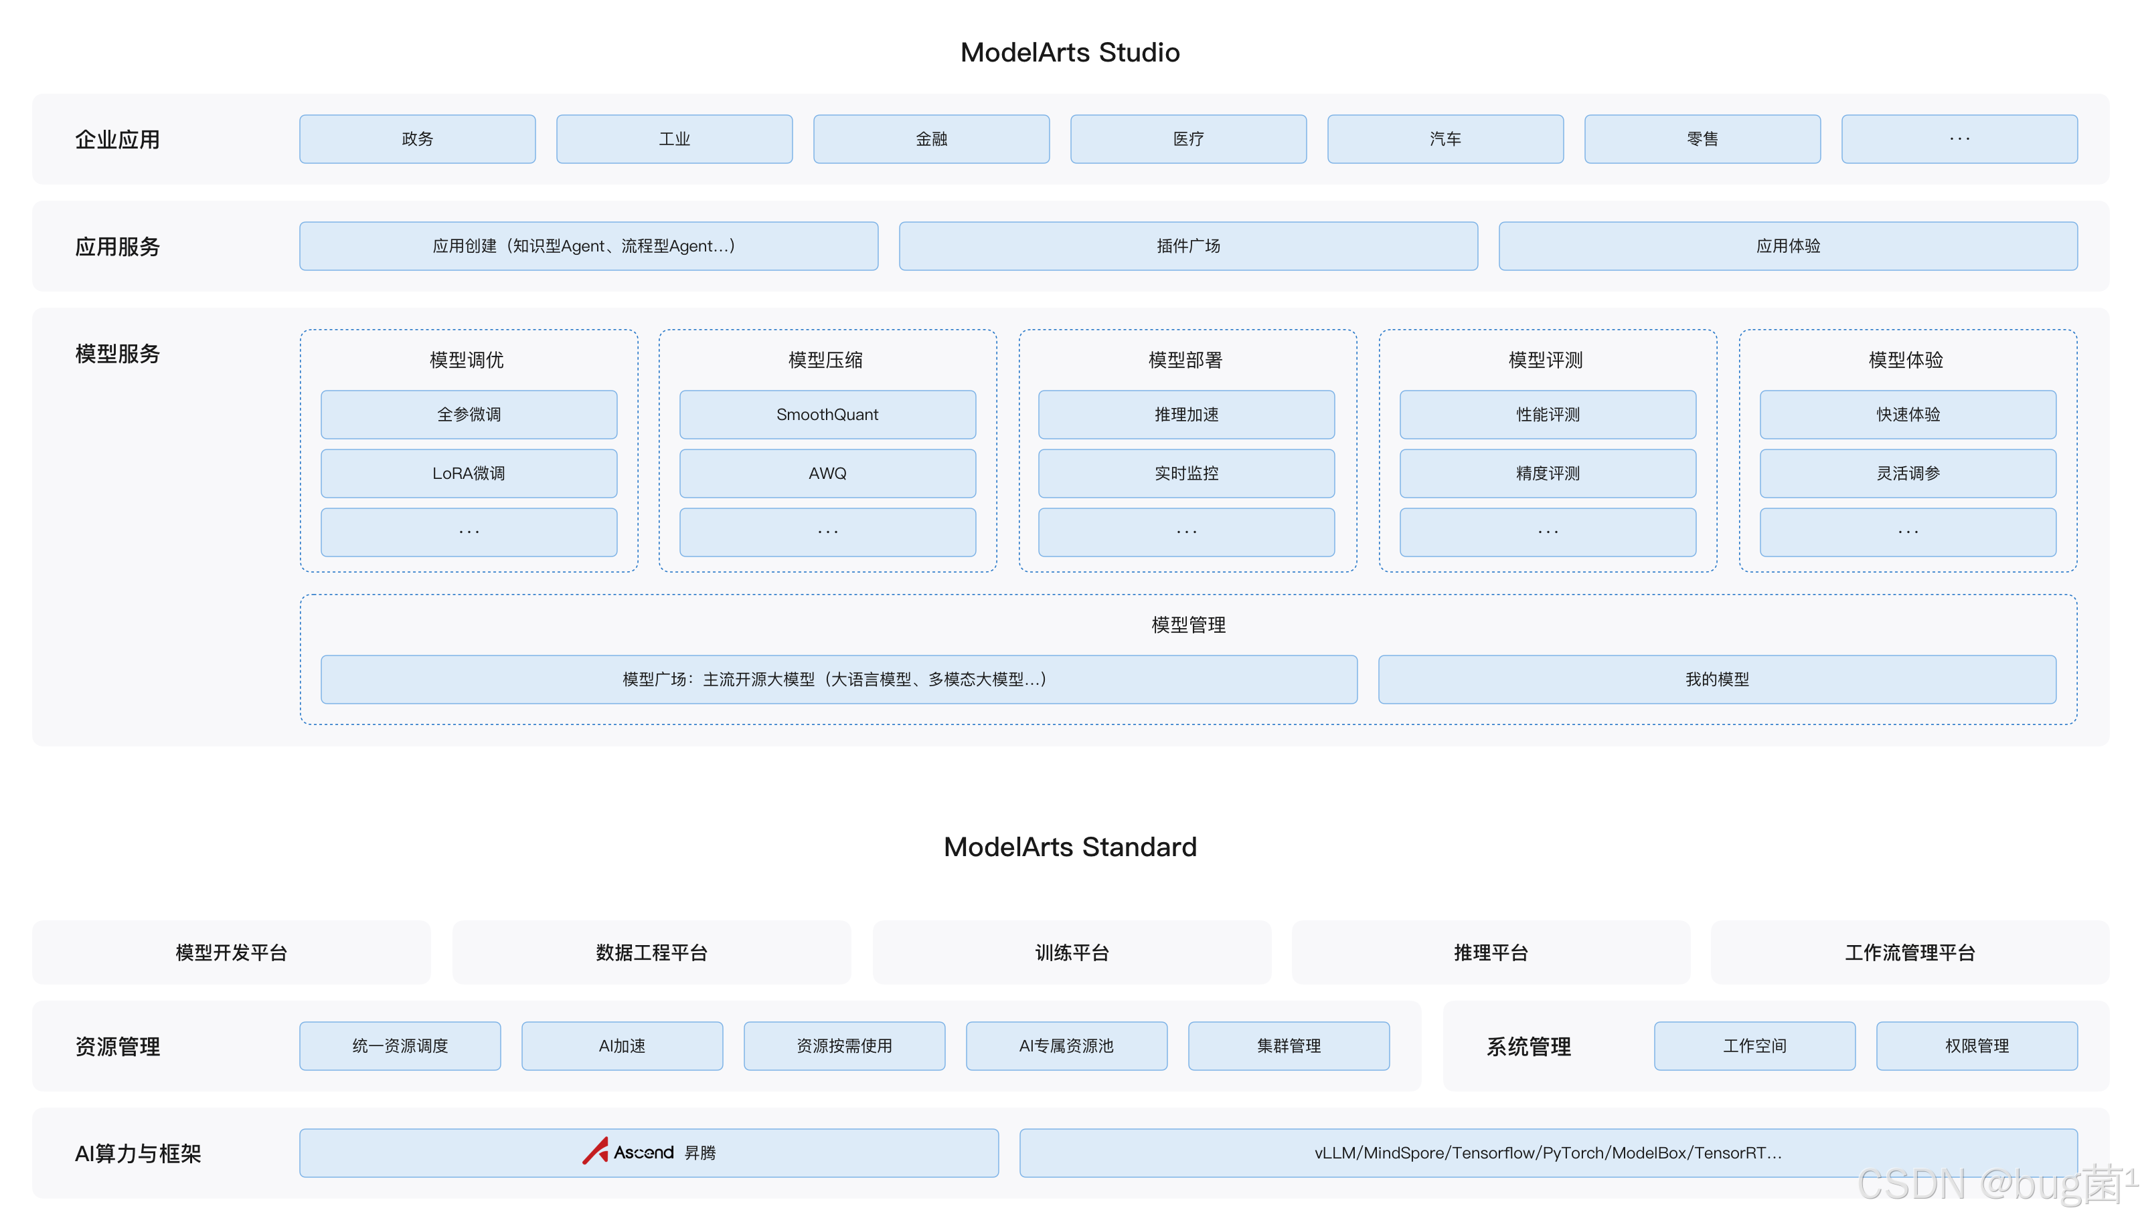Click the LoRA微调 box
Image resolution: width=2142 pixels, height=1220 pixels.
click(x=469, y=473)
